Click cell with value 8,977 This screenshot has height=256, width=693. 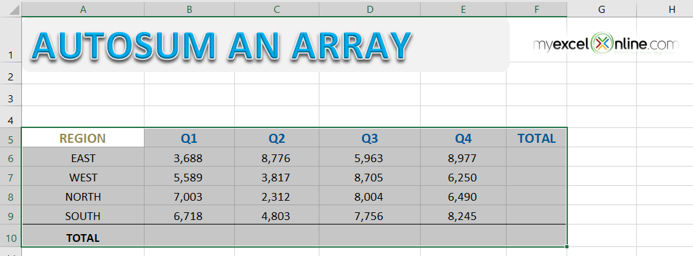point(463,157)
